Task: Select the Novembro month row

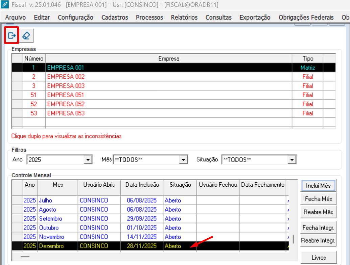Action: (150, 237)
